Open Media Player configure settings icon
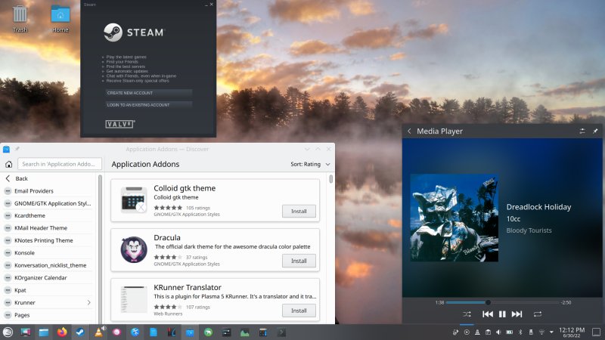Image resolution: width=605 pixels, height=340 pixels. pyautogui.click(x=582, y=131)
